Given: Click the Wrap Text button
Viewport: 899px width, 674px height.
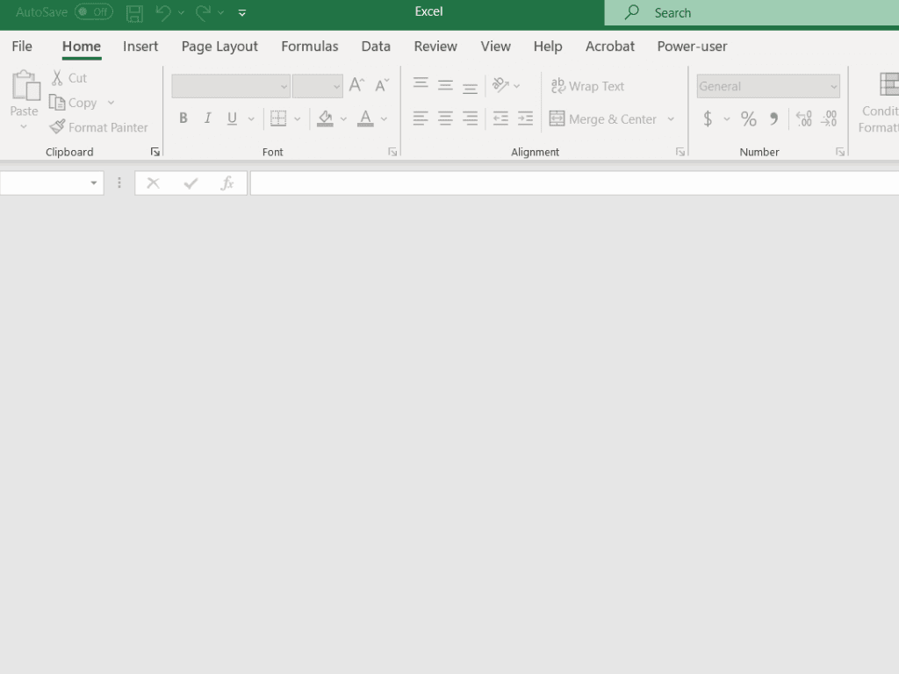Looking at the screenshot, I should point(587,86).
